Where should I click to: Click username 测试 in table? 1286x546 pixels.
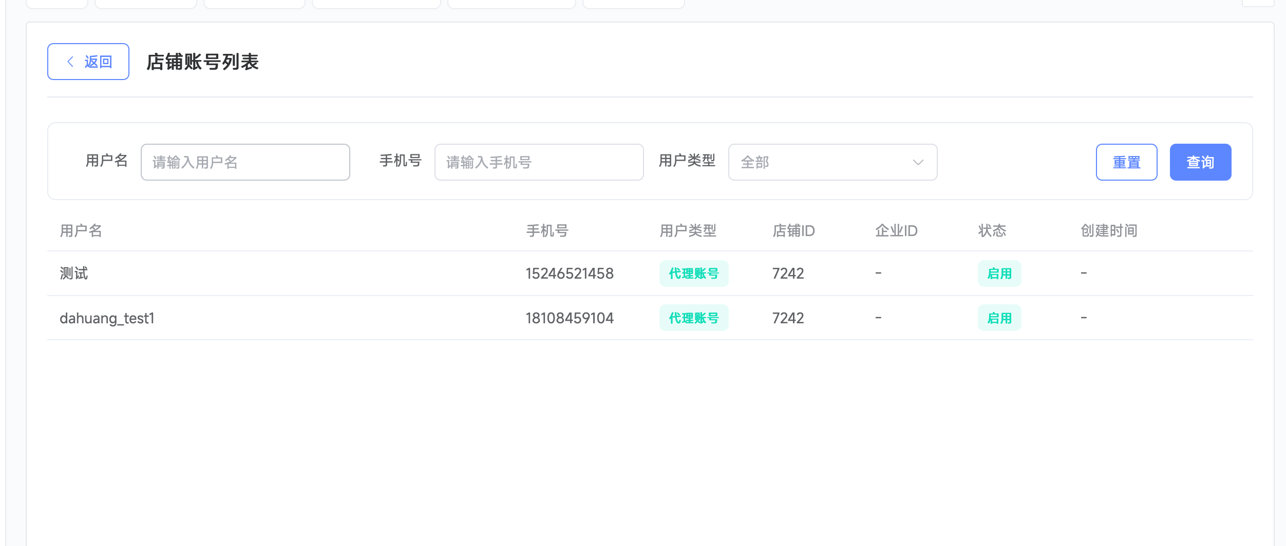coord(74,274)
